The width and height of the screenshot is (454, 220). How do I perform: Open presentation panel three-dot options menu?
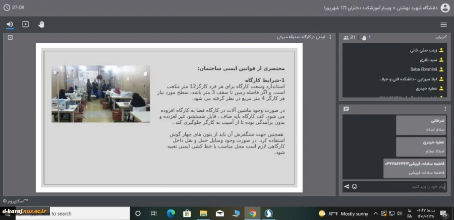tap(330, 37)
